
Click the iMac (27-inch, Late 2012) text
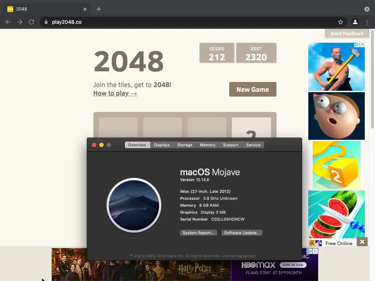coord(205,191)
